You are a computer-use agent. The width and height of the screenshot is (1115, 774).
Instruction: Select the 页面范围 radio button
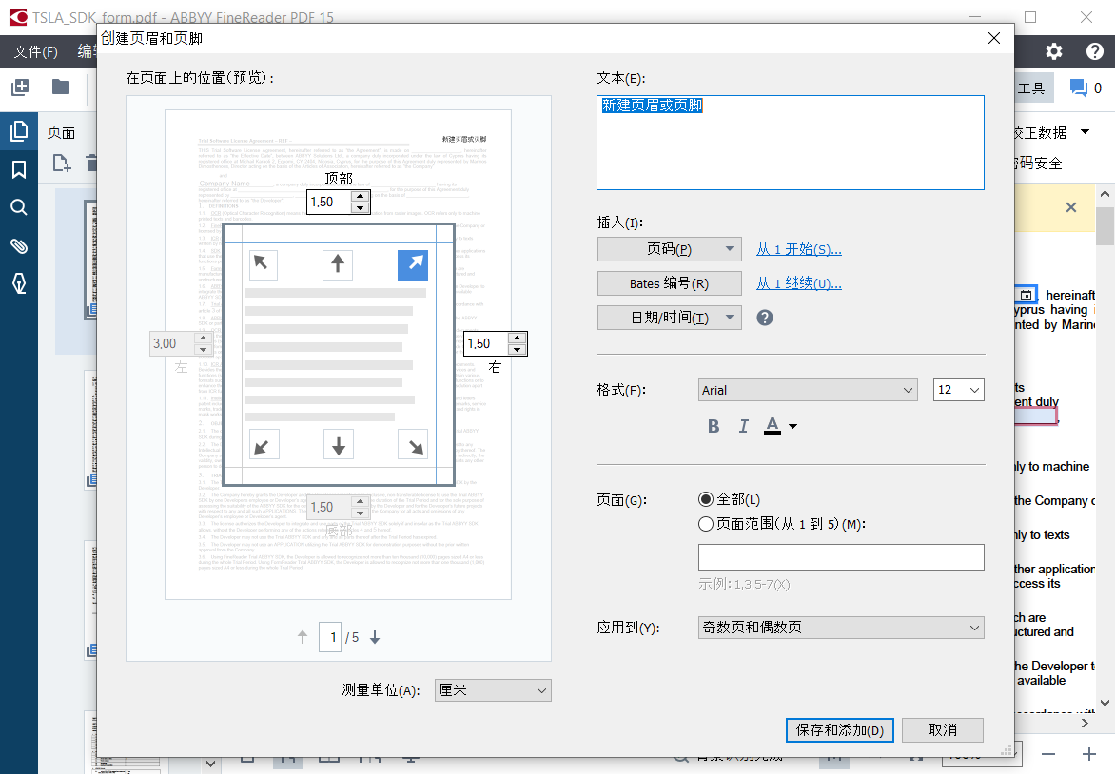pyautogui.click(x=706, y=524)
